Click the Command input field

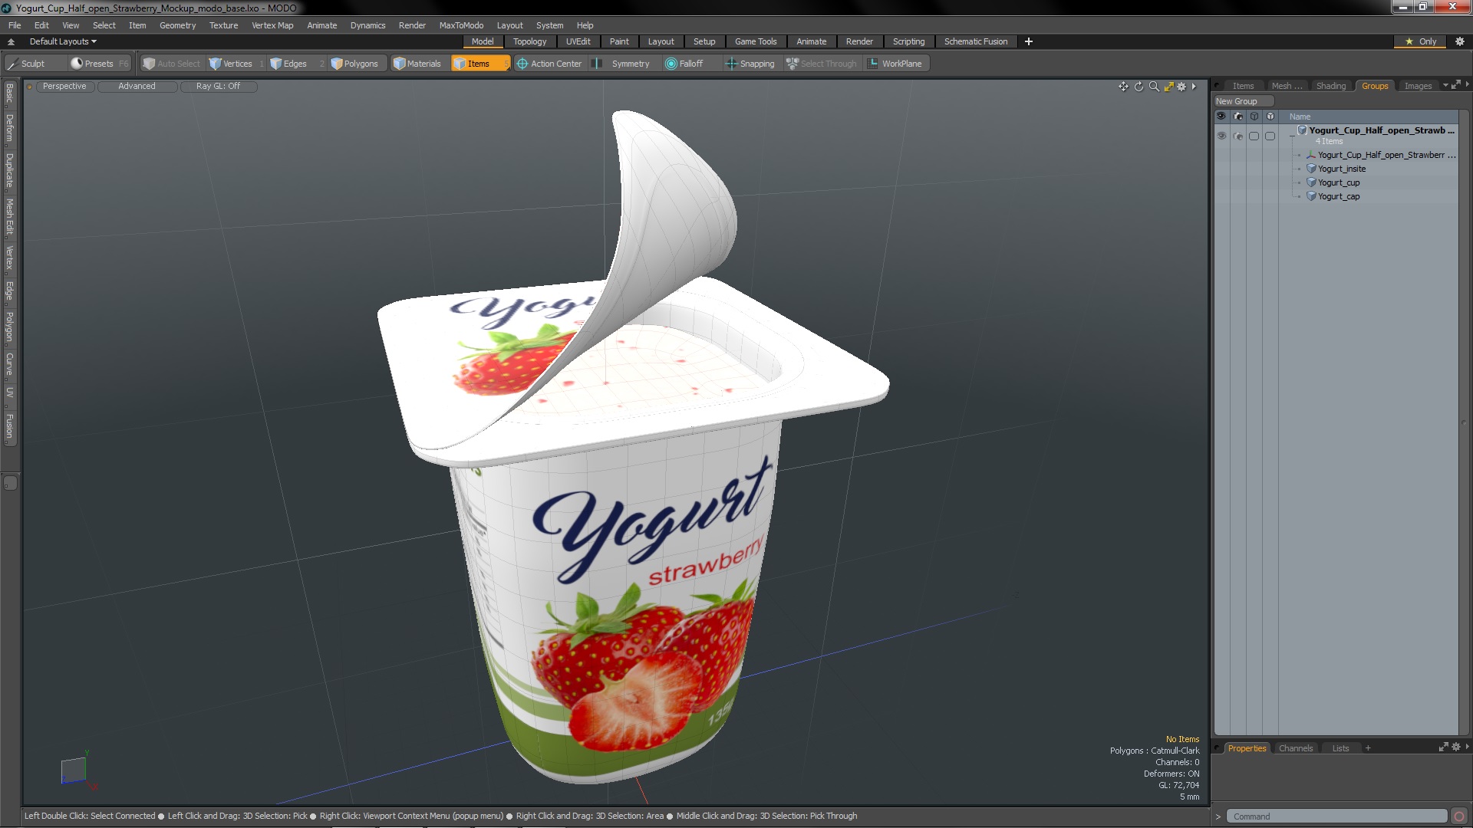[1335, 816]
